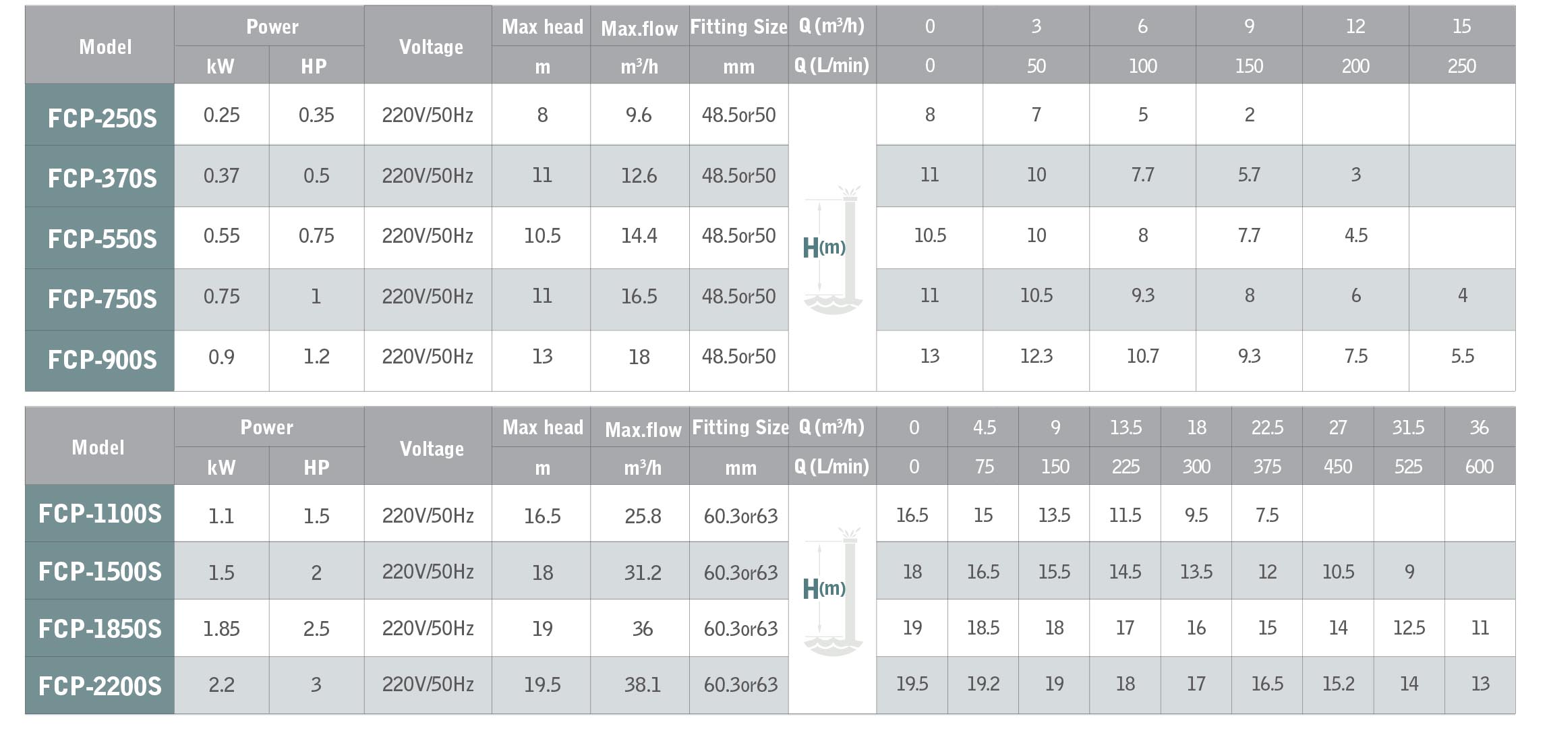1549x733 pixels.
Task: Click the FCP-1500S model row header
Action: click(100, 570)
